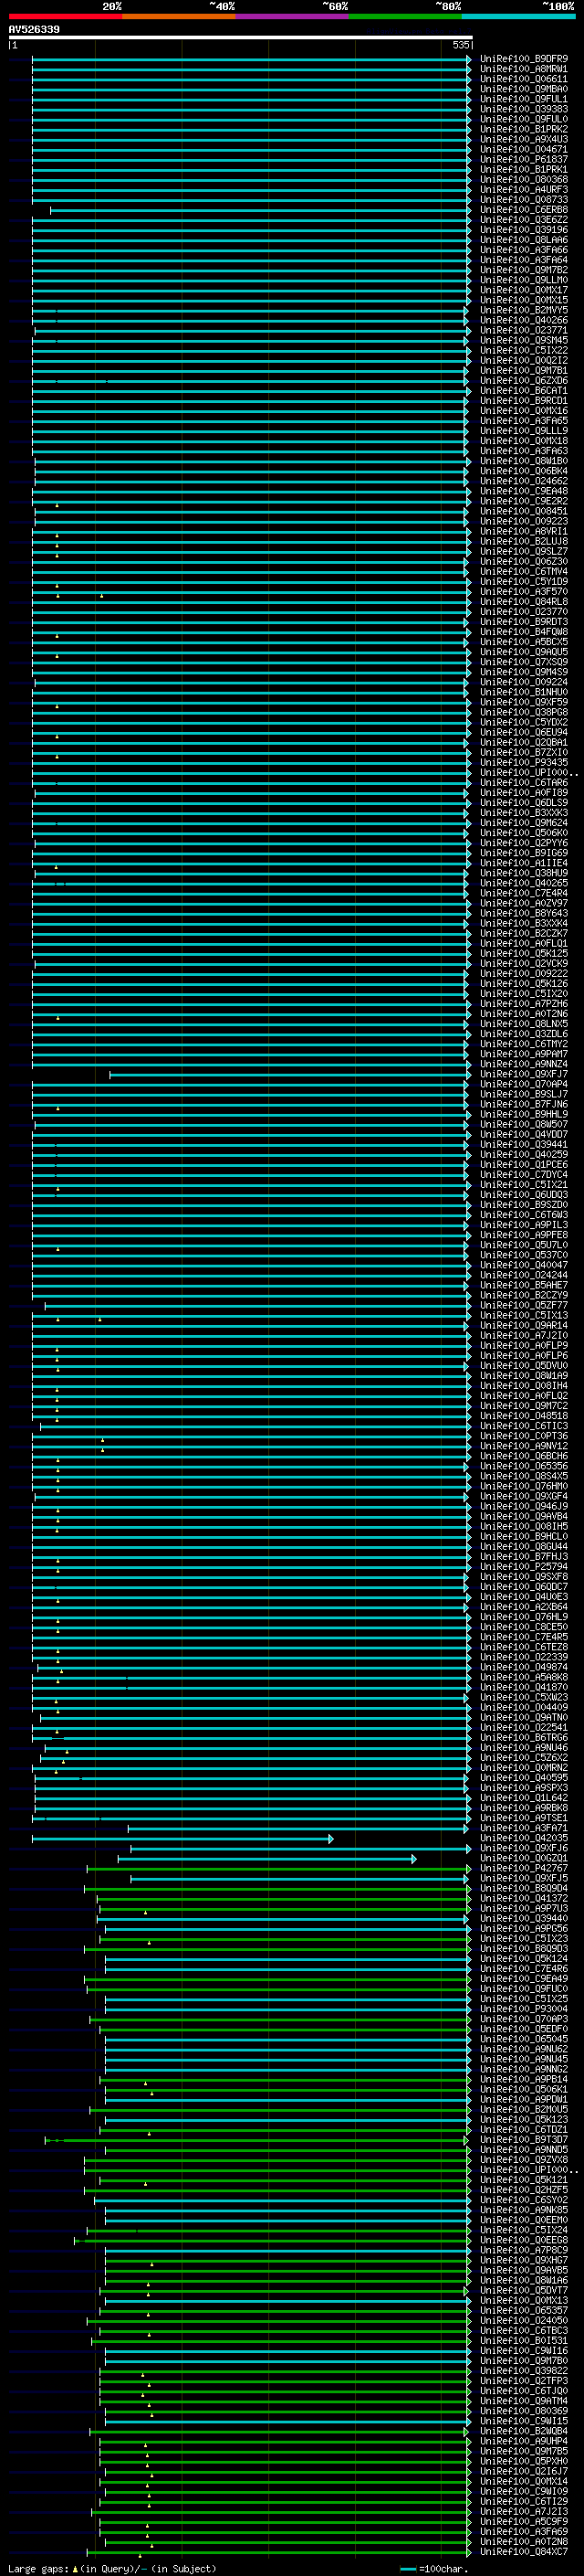Viewport: 584px width, 2576px height.
Task: Click the purple ~60% identity legend segment
Action: point(293,16)
